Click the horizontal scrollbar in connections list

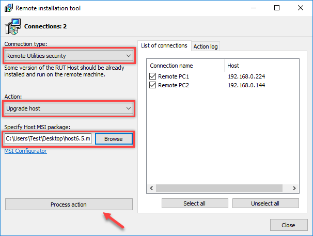coord(222,188)
